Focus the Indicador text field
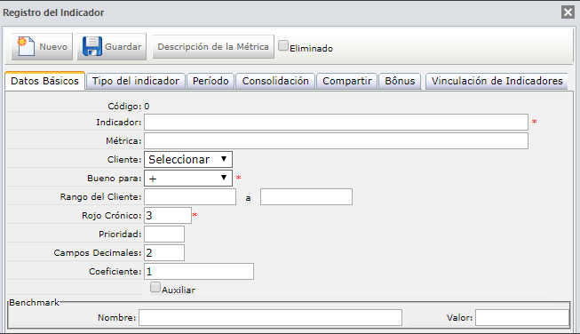580x334 pixels. pos(336,122)
